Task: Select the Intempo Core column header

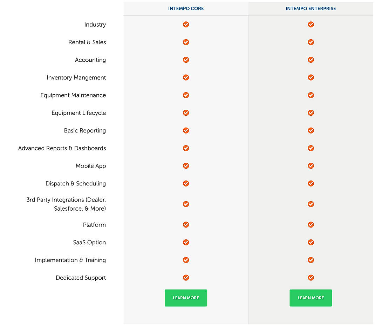Action: pos(186,8)
